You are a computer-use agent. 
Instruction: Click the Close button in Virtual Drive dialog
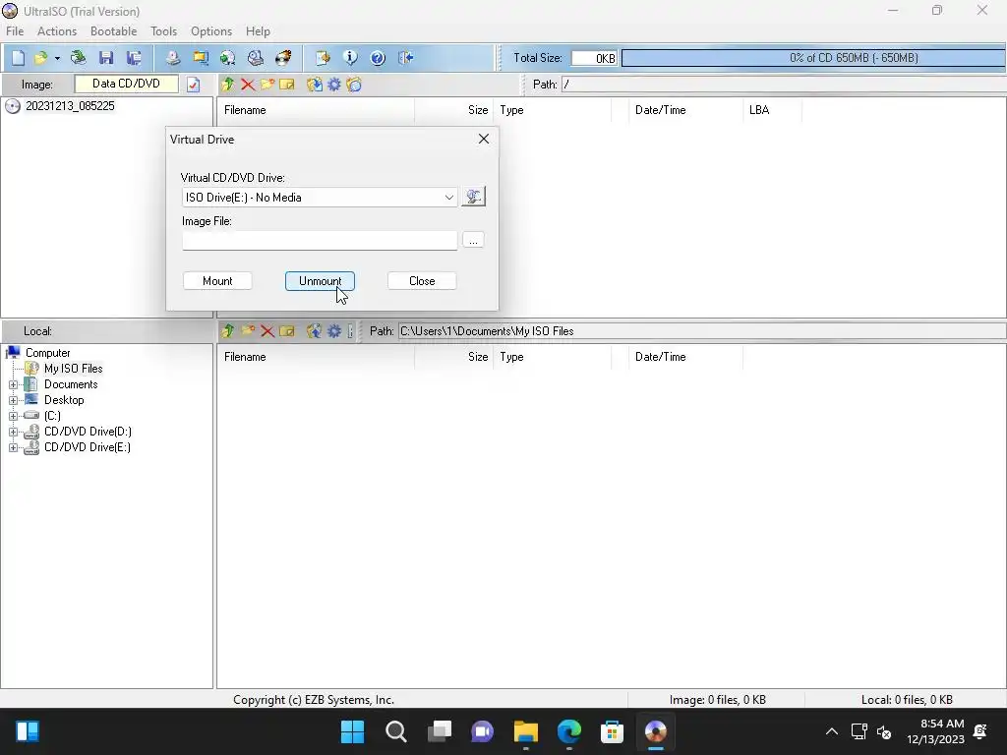pyautogui.click(x=422, y=281)
